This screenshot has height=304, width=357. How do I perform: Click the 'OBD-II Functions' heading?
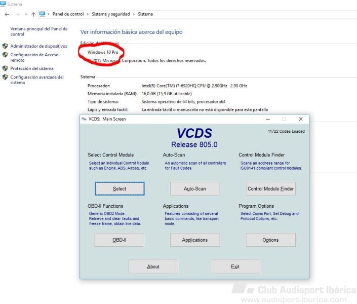click(x=105, y=206)
